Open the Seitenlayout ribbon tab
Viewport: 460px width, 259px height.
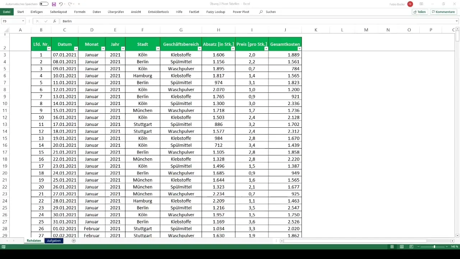click(x=58, y=12)
